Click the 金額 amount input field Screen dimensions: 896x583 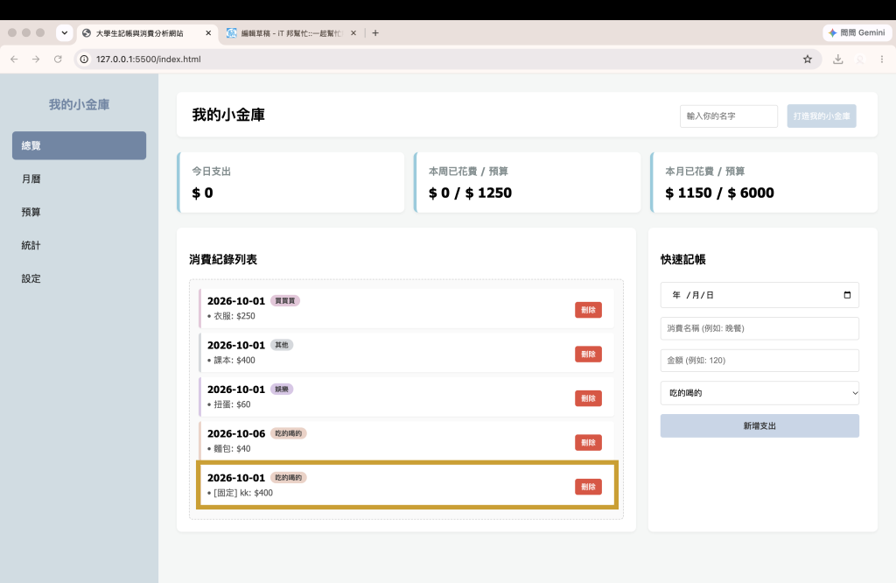759,361
